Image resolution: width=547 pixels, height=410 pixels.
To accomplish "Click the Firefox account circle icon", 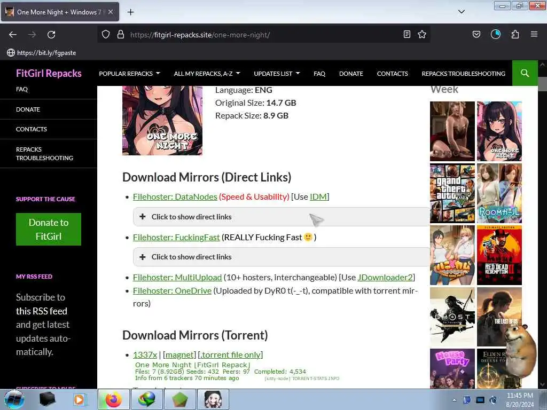I will point(496,34).
